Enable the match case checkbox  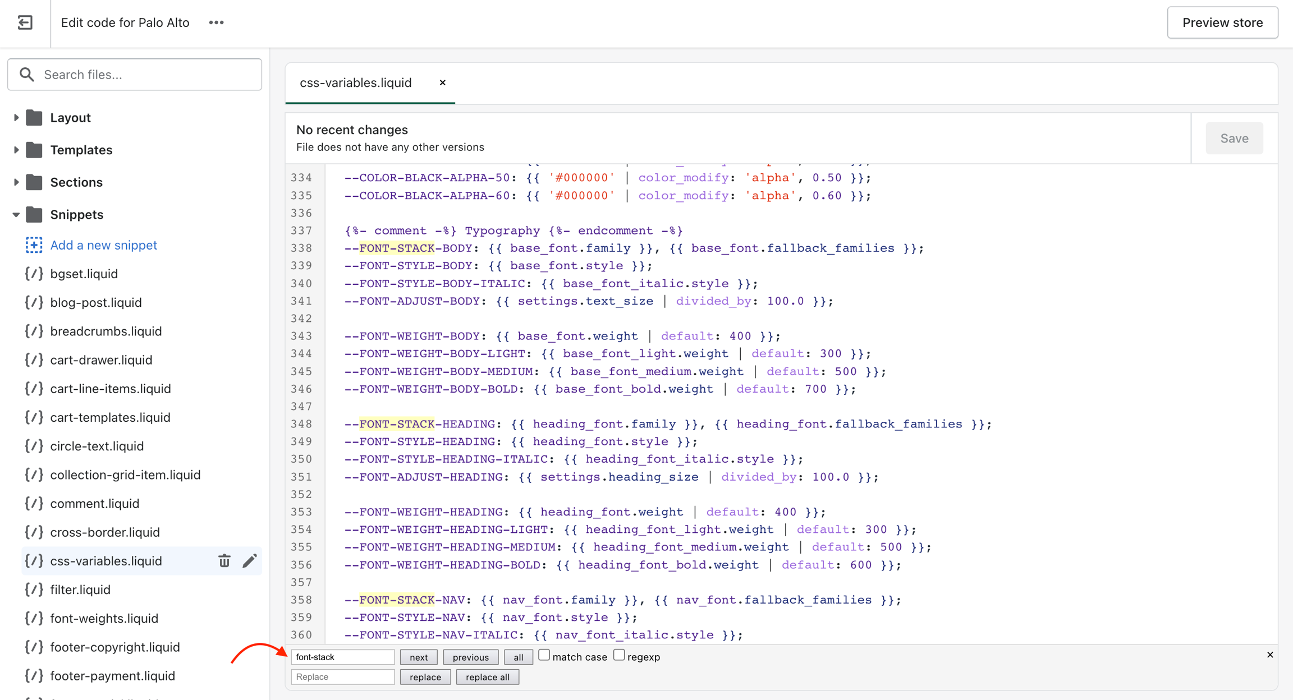[x=544, y=655]
